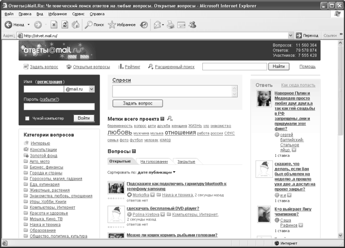The height and width of the screenshot is (248, 345).
Task: Click the site search text field
Action: click(x=234, y=67)
